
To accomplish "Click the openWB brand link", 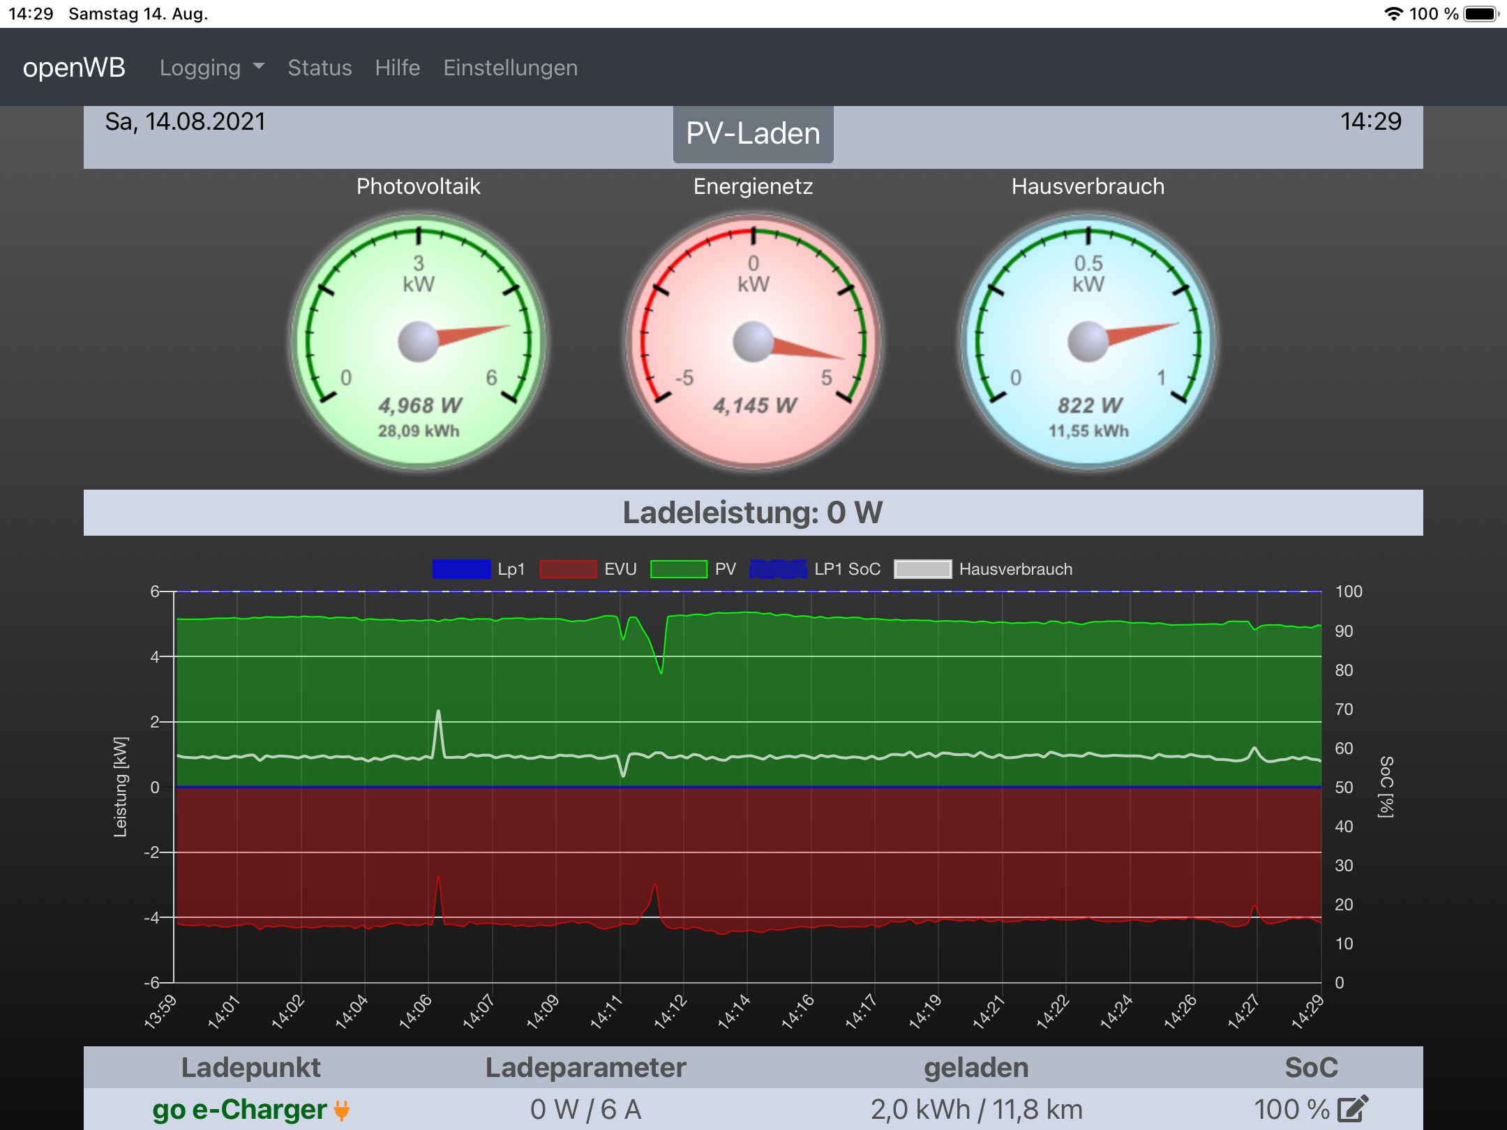I will click(74, 68).
